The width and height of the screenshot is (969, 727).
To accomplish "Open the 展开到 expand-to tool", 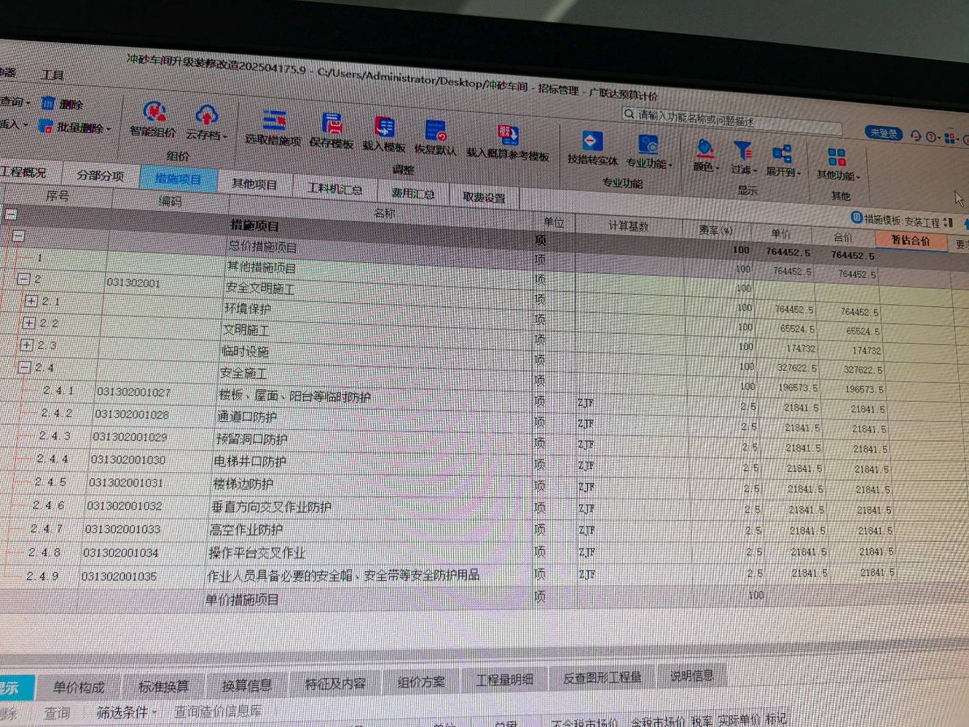I will click(x=783, y=162).
